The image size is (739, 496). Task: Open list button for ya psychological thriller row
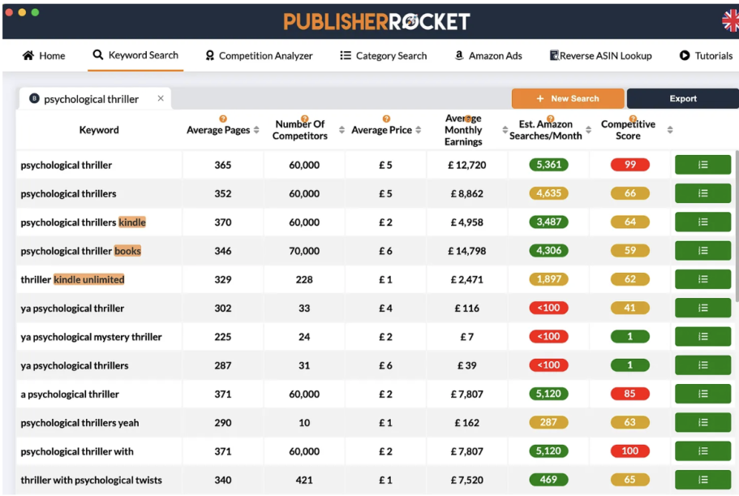702,308
